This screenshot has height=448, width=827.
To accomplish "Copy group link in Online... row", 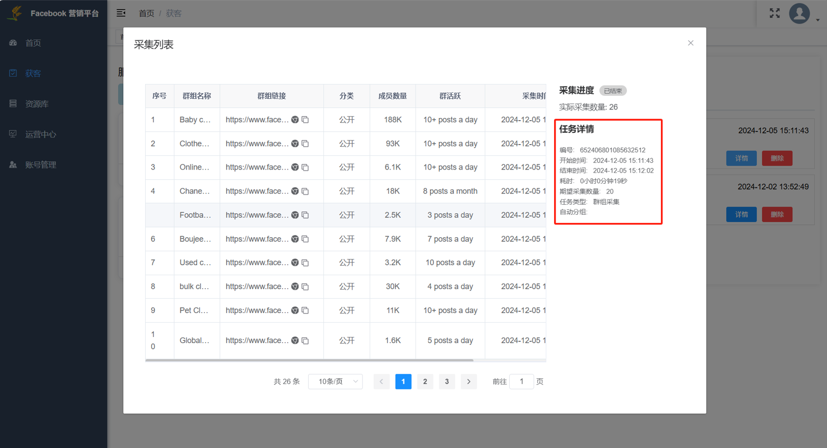I will point(305,167).
